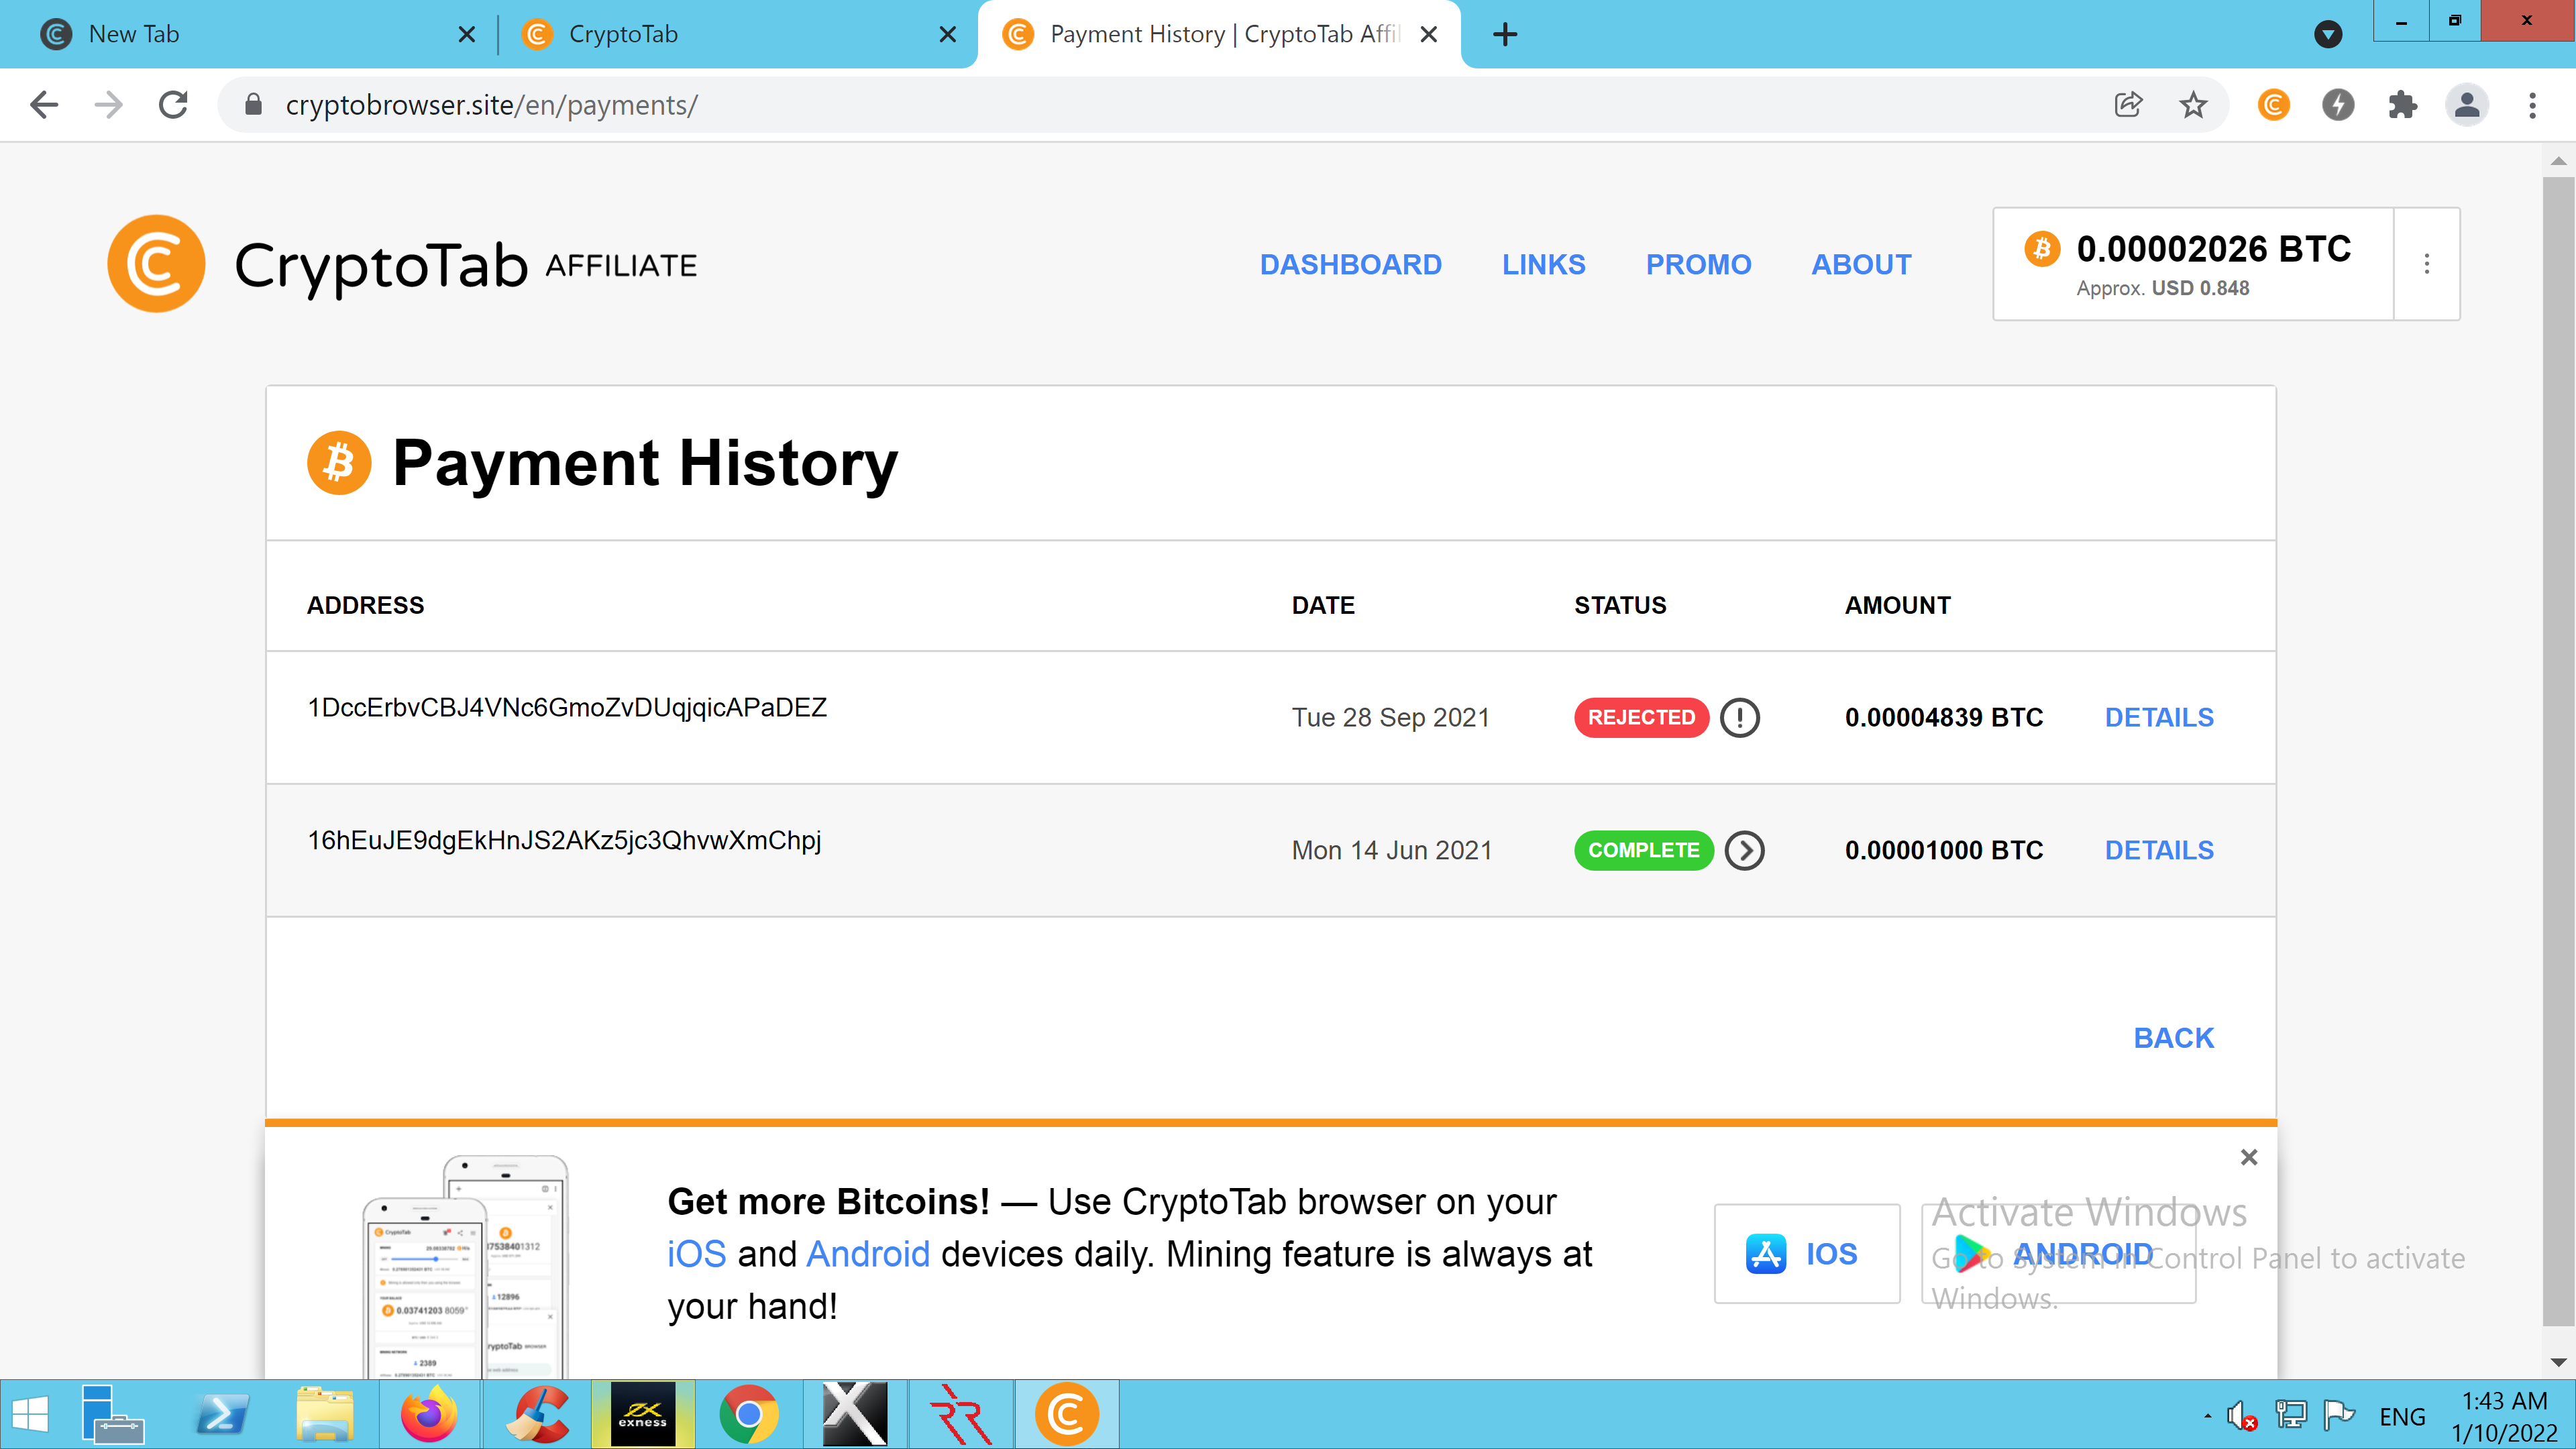Image resolution: width=2576 pixels, height=1449 pixels.
Task: Click the BACK link
Action: tap(2173, 1038)
